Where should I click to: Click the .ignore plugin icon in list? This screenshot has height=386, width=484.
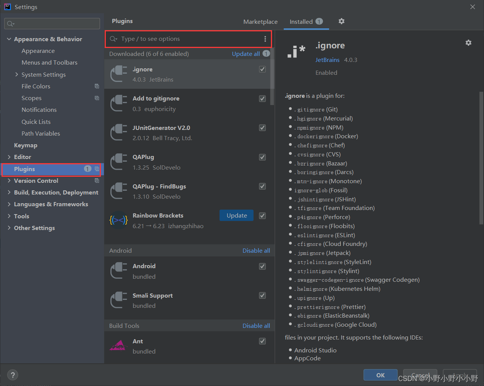(x=119, y=74)
